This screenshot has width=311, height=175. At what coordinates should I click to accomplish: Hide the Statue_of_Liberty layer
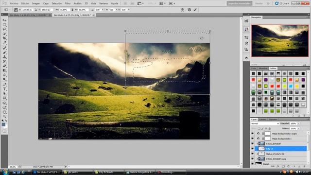point(252,154)
